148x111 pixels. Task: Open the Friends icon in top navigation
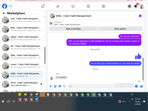[x=58, y=6]
